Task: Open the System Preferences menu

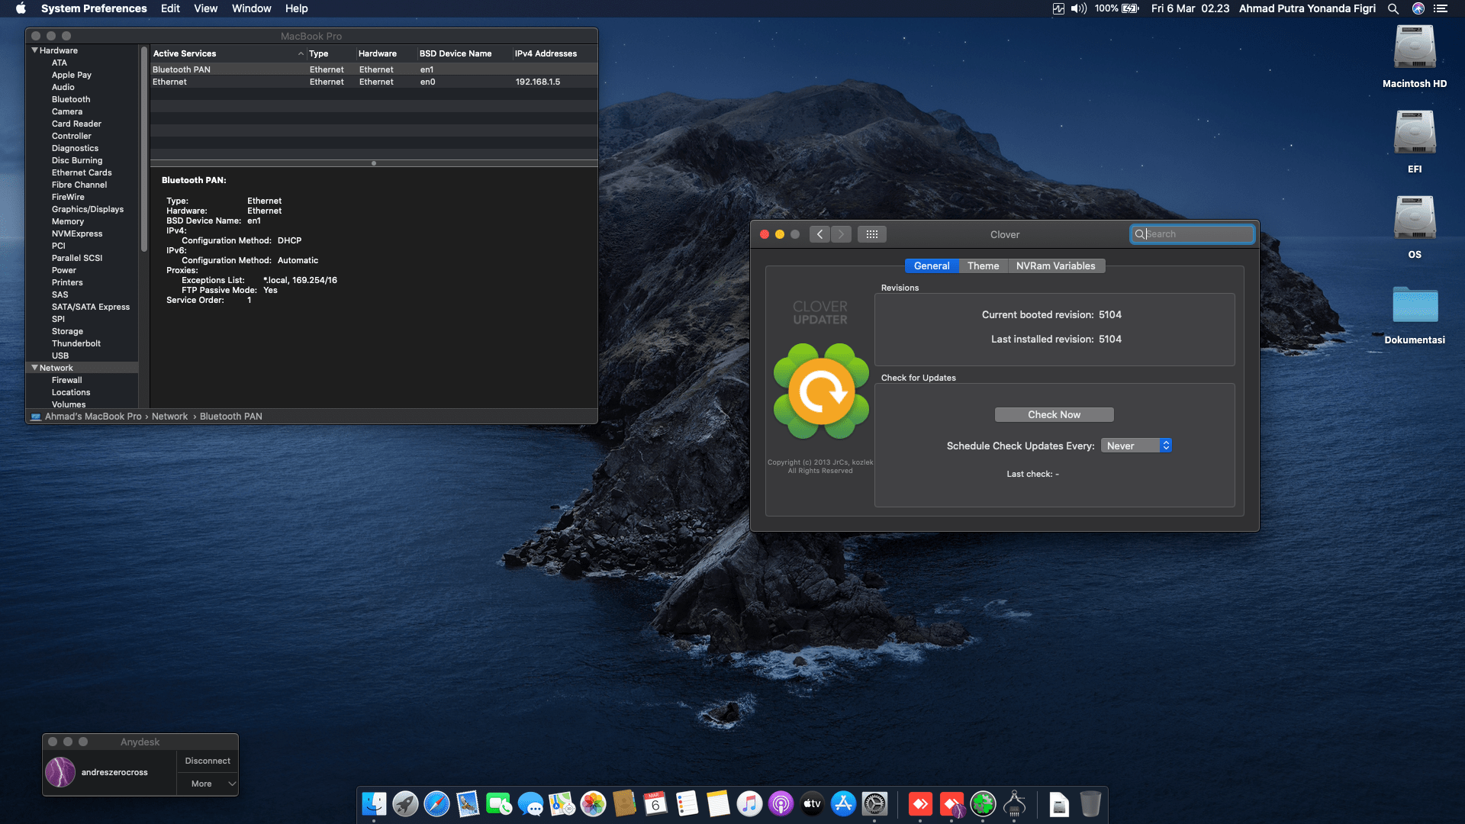Action: pos(94,8)
